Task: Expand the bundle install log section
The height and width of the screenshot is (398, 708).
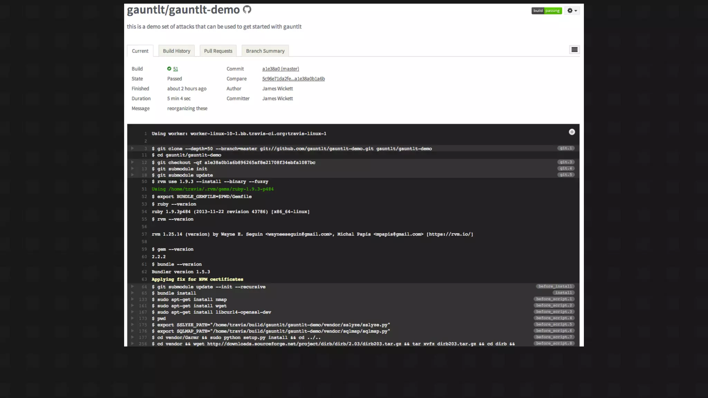Action: (x=132, y=293)
